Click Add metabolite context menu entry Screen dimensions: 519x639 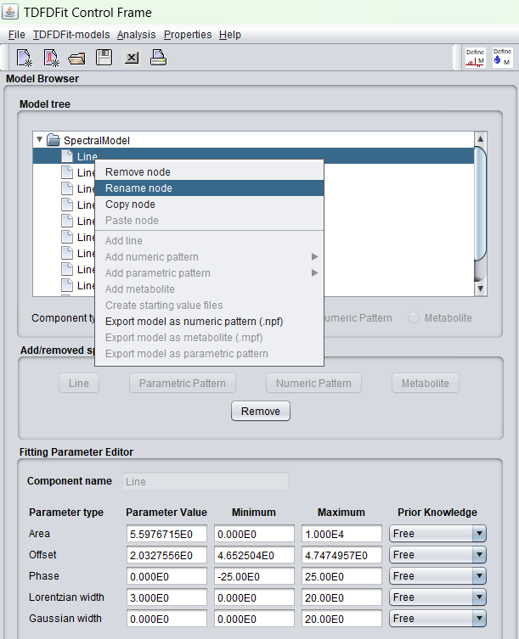[209, 289]
